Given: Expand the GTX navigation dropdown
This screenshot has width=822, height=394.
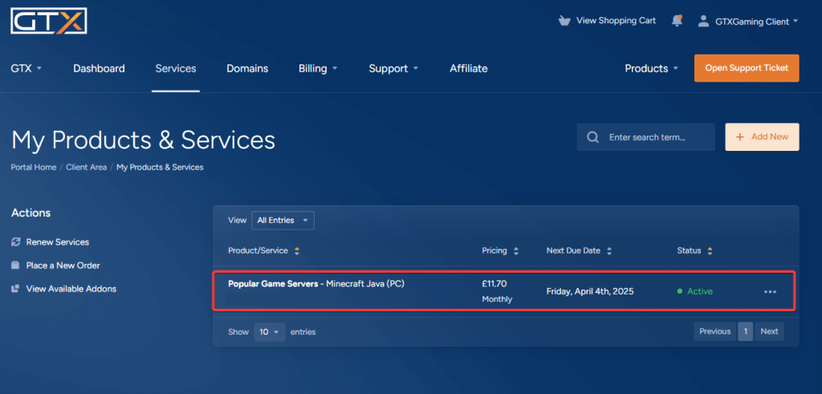Looking at the screenshot, I should 26,69.
